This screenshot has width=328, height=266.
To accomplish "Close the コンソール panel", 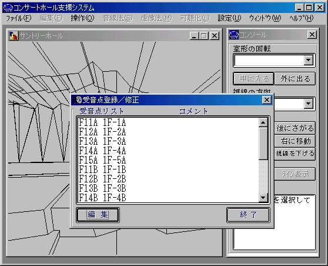I will pos(312,35).
